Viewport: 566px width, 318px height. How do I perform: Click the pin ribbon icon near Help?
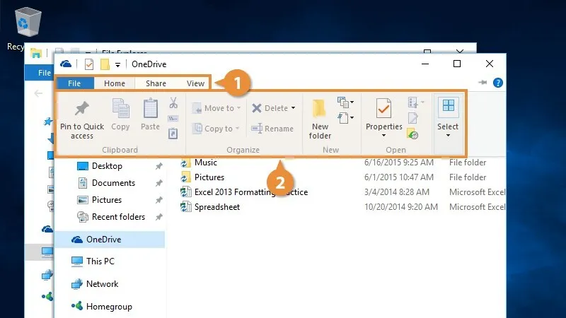483,83
